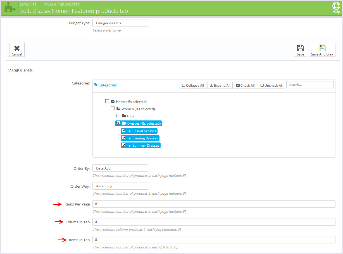
Task: Click the Categories tag icon
Action: coord(96,85)
